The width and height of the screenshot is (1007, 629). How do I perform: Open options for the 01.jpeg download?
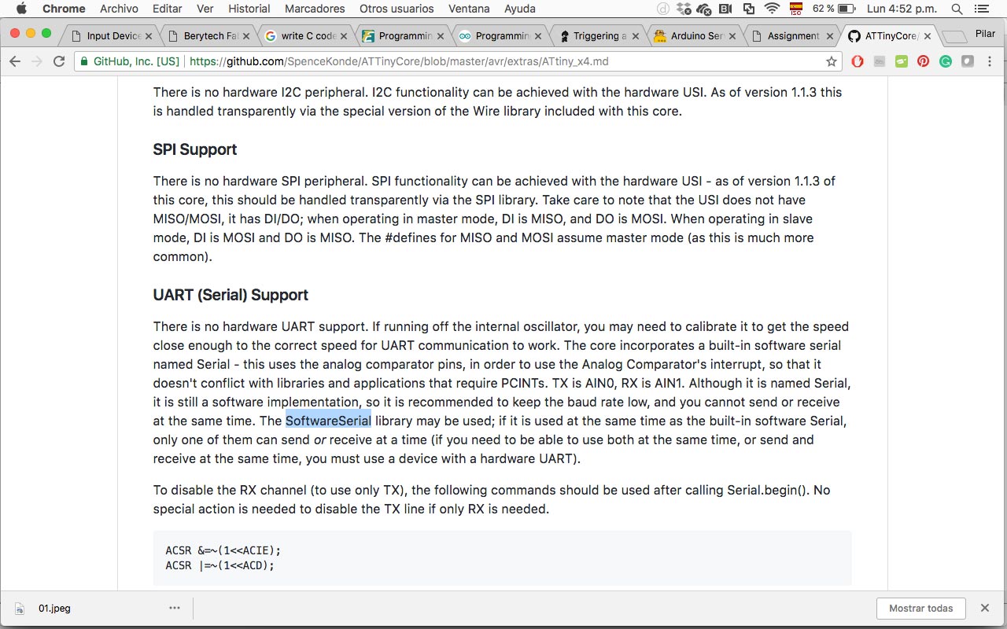coord(175,608)
